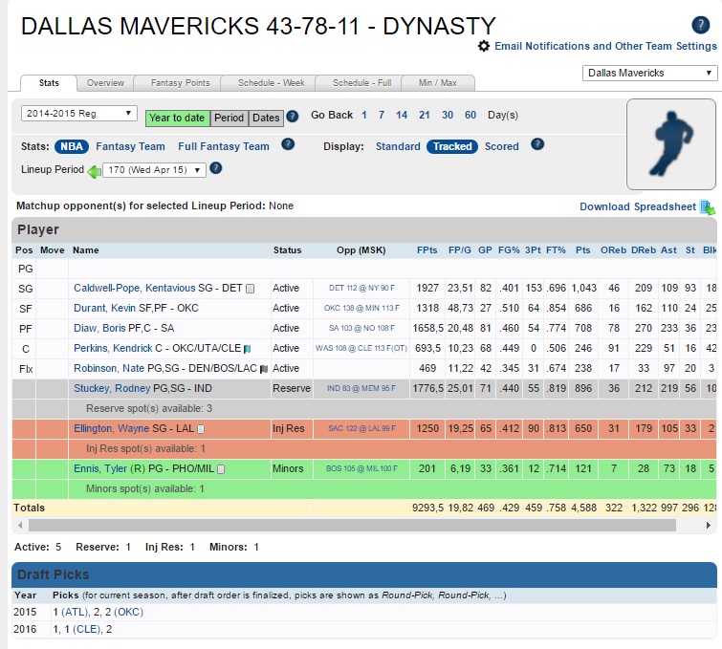Click the table horizontal scrollbar thumb
The width and height of the screenshot is (722, 649).
point(352,525)
